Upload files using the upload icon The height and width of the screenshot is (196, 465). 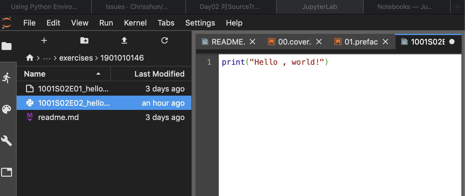pyautogui.click(x=124, y=41)
